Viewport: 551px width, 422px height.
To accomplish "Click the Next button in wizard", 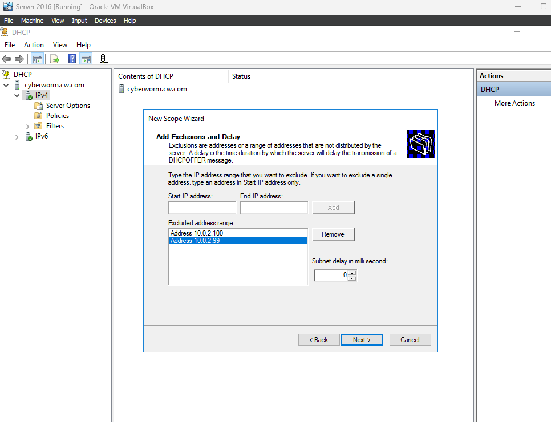I will coord(362,340).
